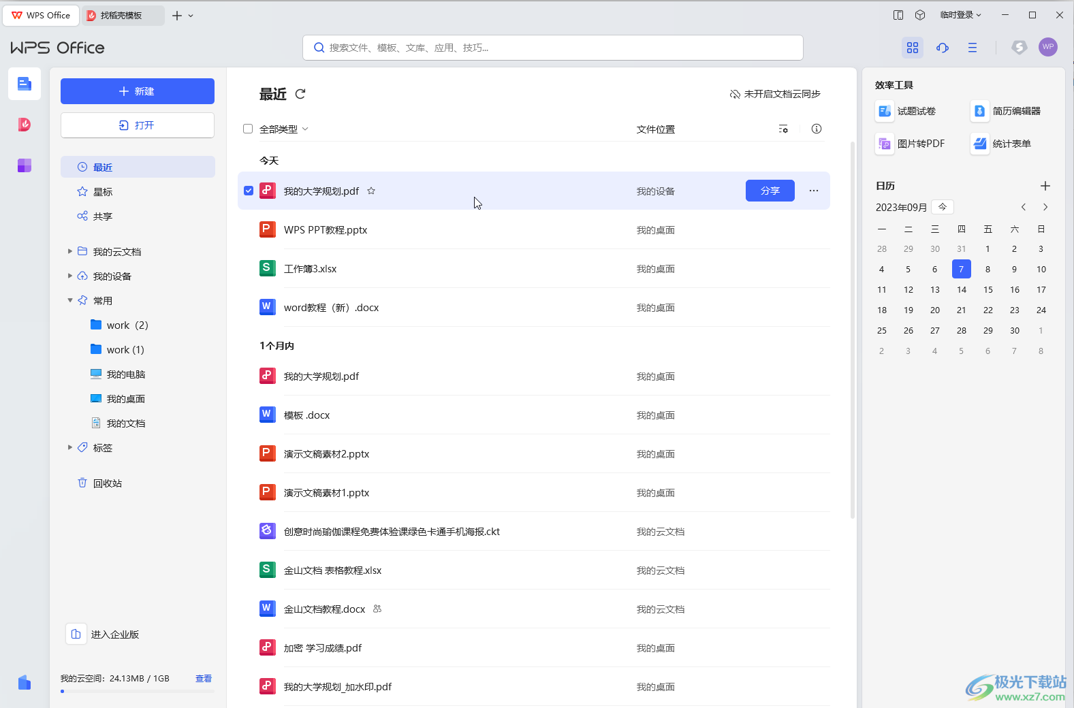The image size is (1074, 708).
Task: Open more options for 我的大学规划.pdf
Action: pyautogui.click(x=814, y=191)
